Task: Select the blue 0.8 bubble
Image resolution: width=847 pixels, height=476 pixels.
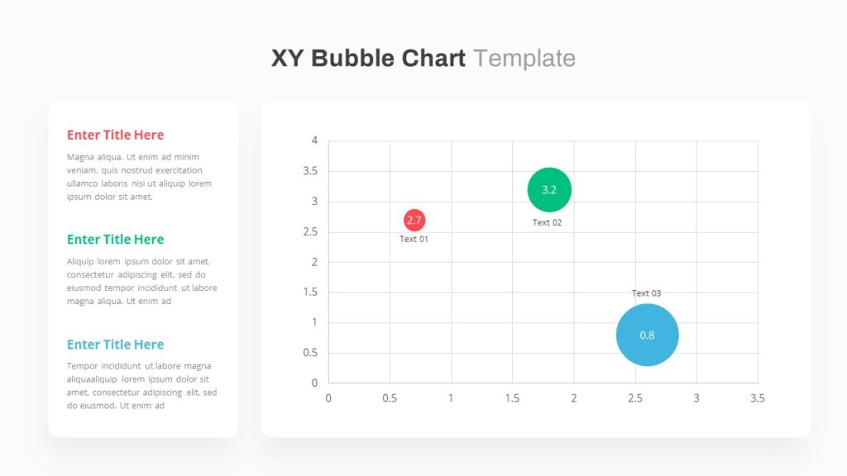Action: pyautogui.click(x=647, y=336)
